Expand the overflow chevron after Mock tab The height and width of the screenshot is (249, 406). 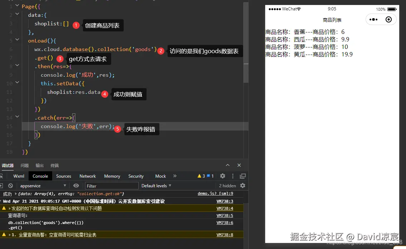point(175,176)
